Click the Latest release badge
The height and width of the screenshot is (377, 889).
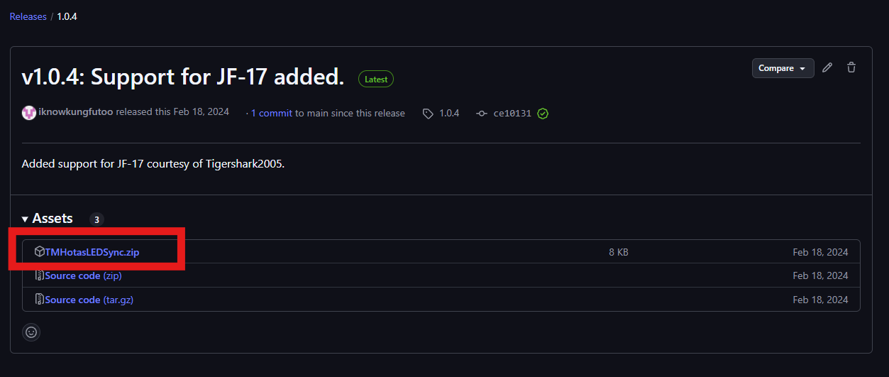tap(376, 80)
